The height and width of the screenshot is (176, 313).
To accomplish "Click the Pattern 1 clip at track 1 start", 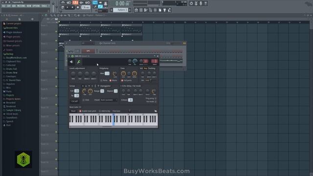I will 69,28.
